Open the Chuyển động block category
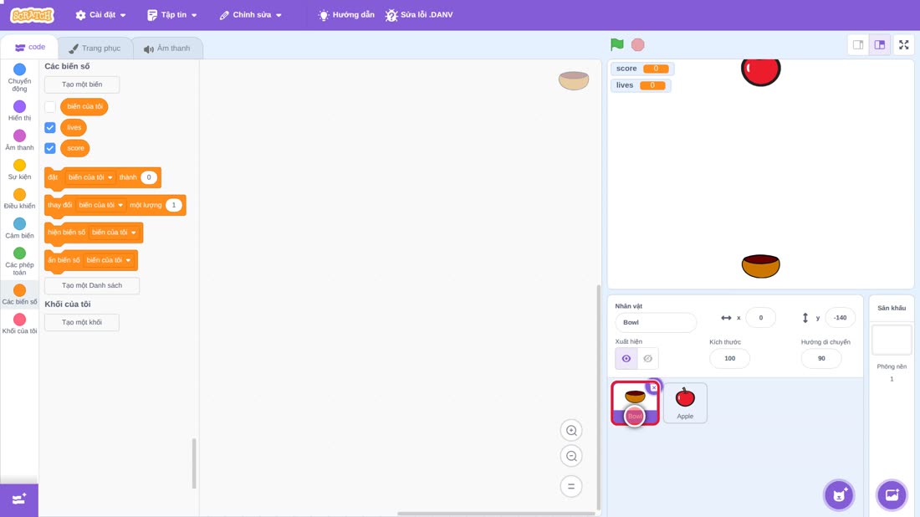This screenshot has height=517, width=920. point(19,78)
